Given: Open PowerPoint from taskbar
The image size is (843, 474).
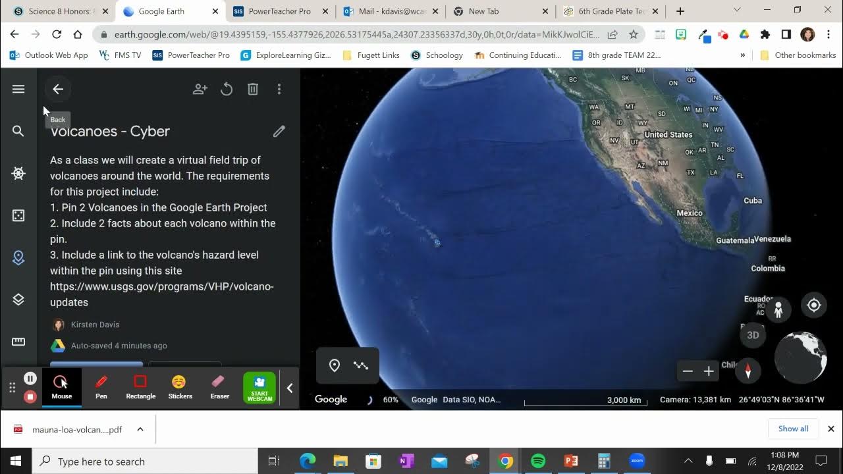Looking at the screenshot, I should (571, 461).
